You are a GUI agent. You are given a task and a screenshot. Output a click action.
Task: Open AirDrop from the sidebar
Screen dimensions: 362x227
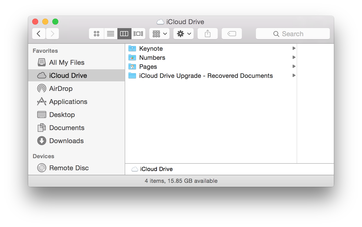[x=76, y=89]
